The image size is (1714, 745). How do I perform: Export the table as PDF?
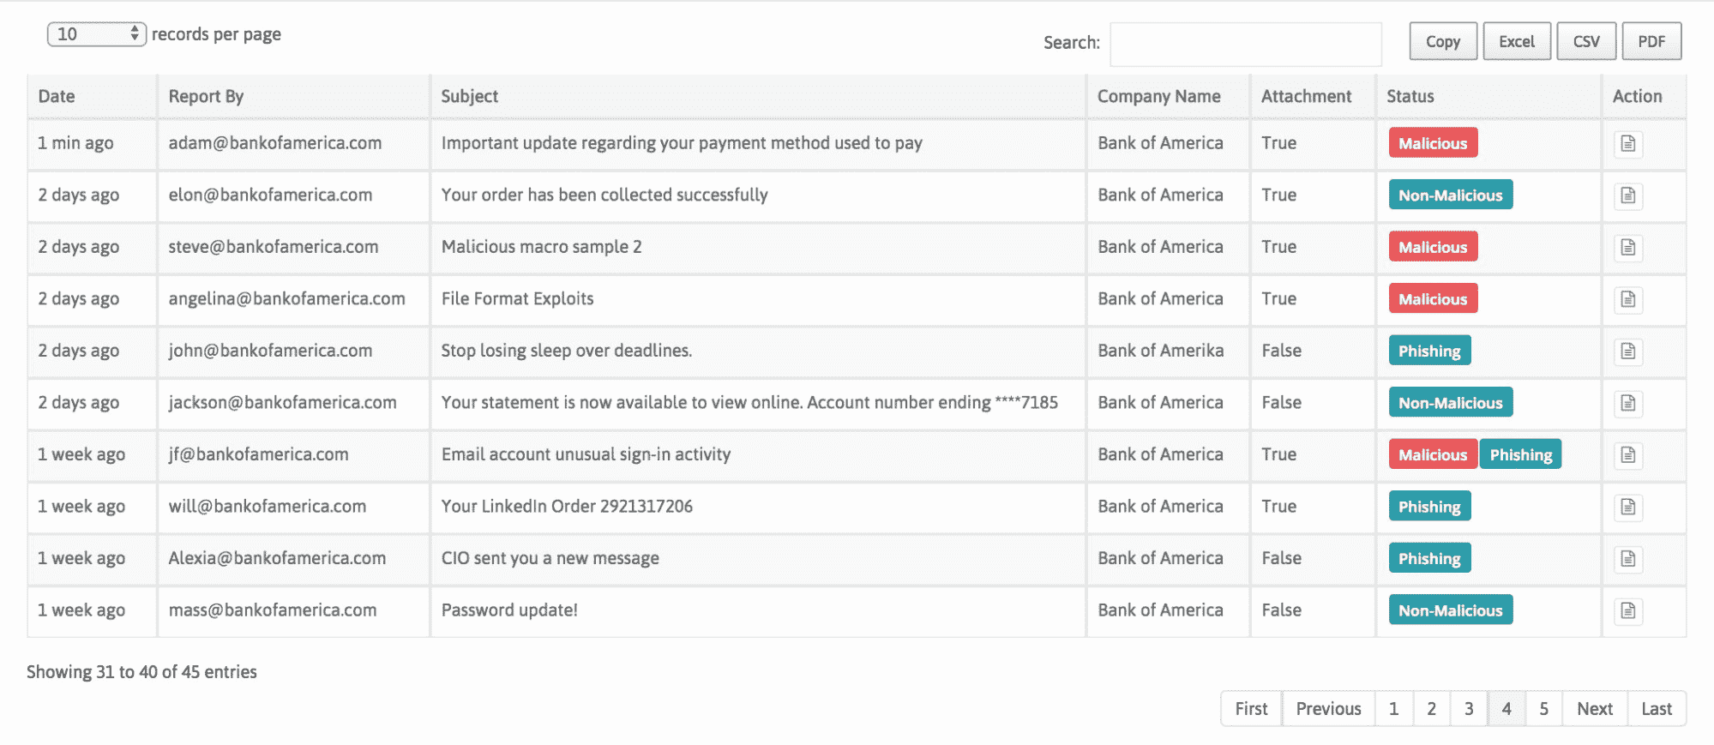pos(1651,41)
